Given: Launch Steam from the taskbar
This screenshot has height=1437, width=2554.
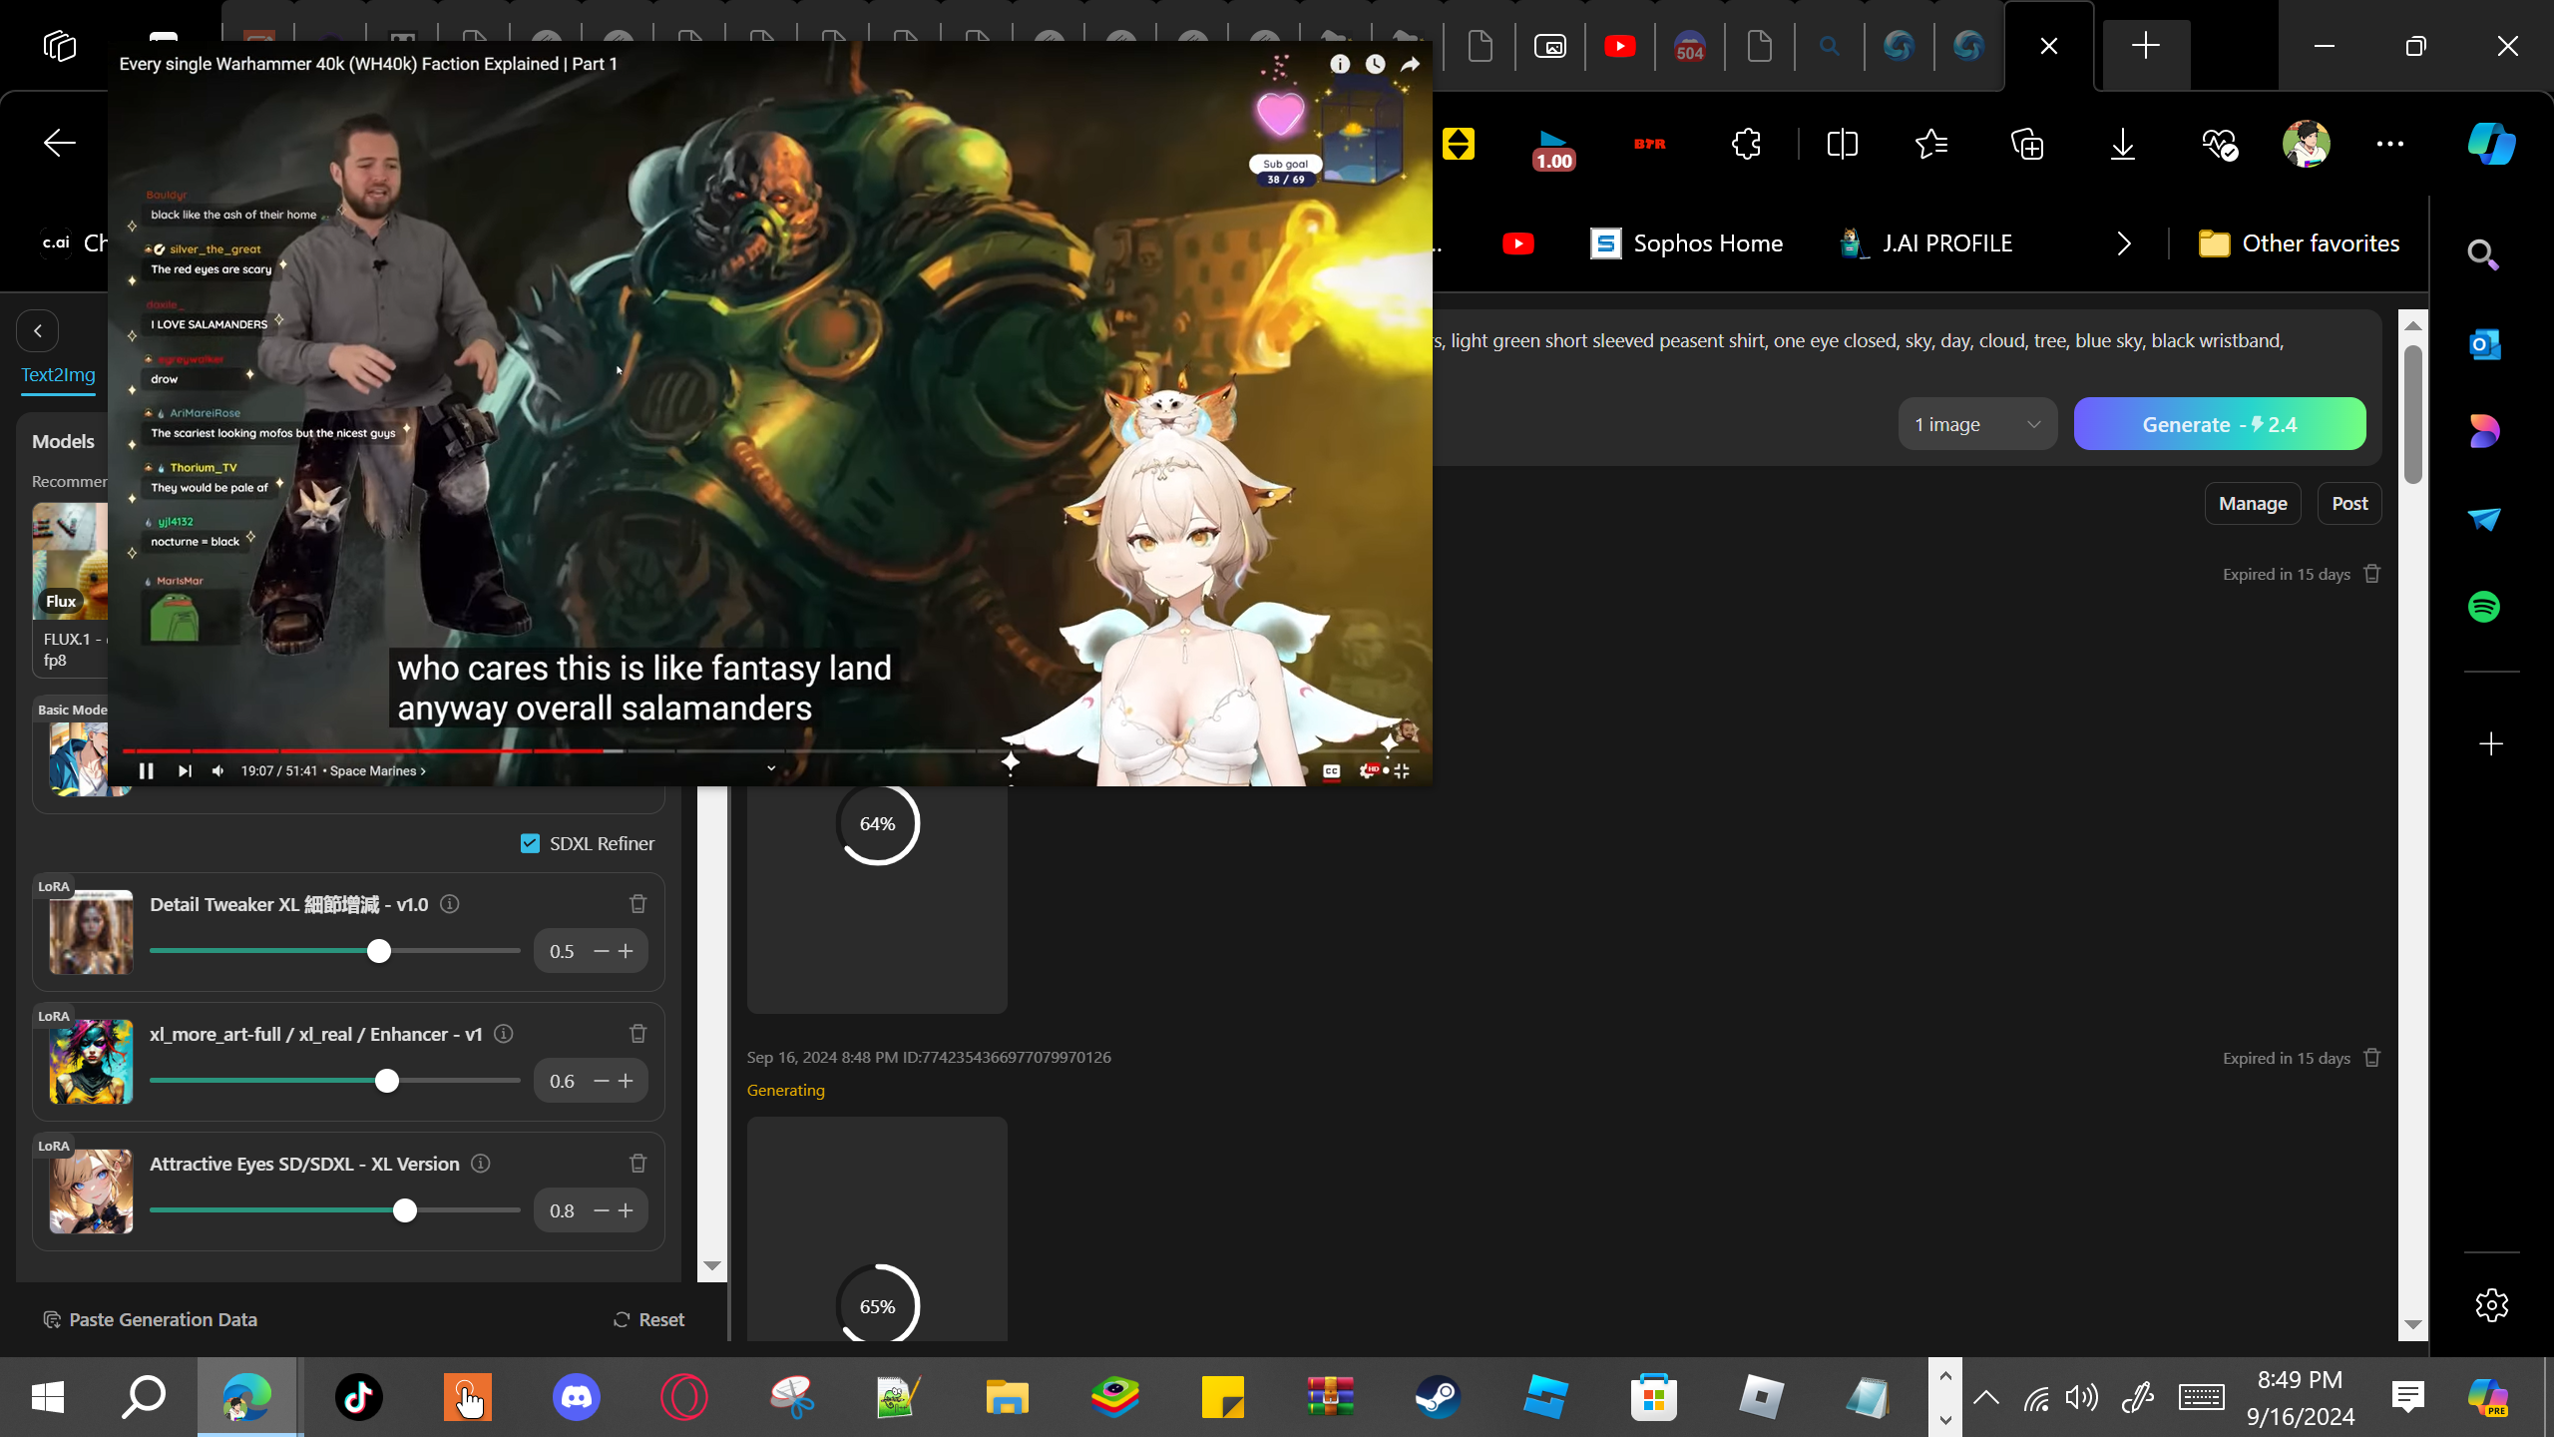Looking at the screenshot, I should [1438, 1397].
